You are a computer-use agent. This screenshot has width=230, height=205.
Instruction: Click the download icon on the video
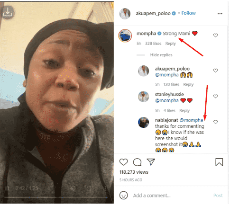coord(8,12)
